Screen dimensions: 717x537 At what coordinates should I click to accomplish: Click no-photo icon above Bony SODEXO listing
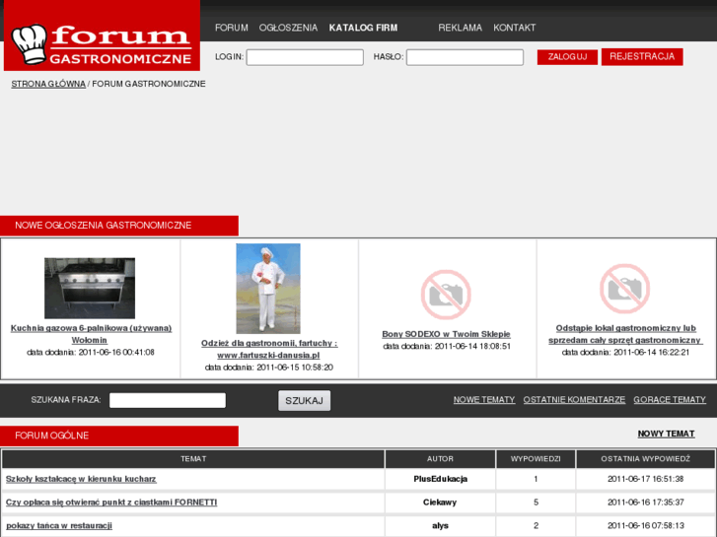tap(446, 295)
